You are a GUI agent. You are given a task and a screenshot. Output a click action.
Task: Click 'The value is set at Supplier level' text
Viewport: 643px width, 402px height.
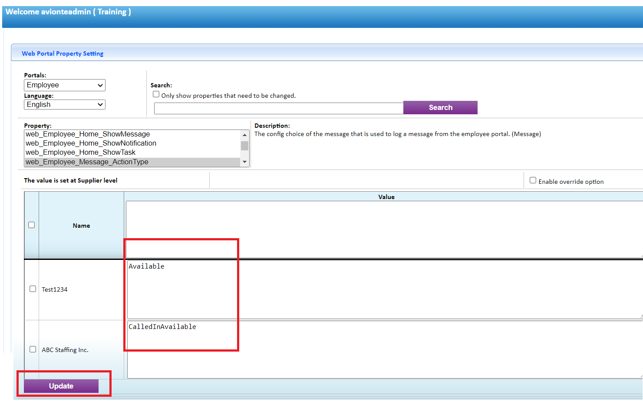click(71, 180)
